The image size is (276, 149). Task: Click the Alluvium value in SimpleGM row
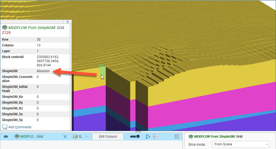click(43, 71)
